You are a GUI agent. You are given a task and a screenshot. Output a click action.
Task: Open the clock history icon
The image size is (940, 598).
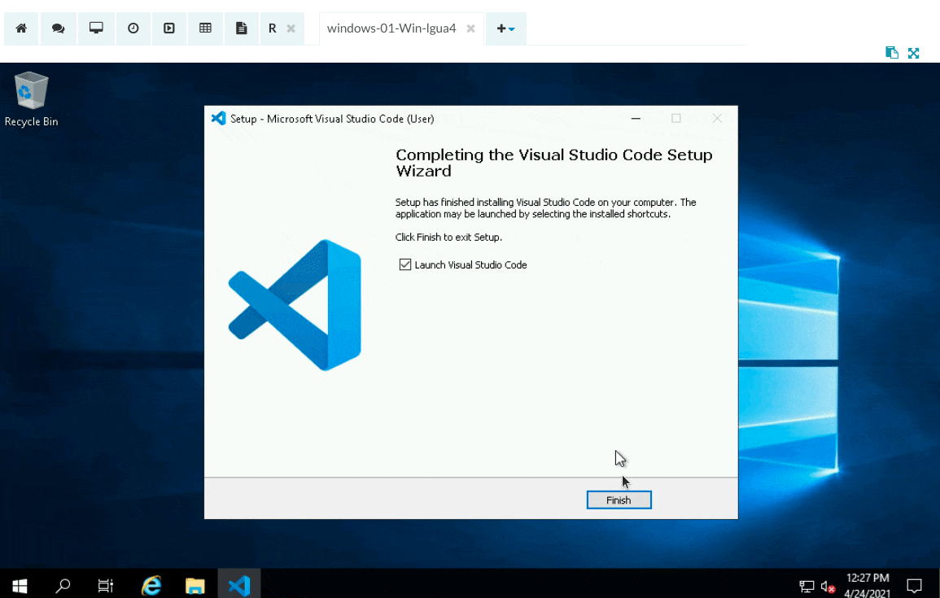tap(133, 28)
